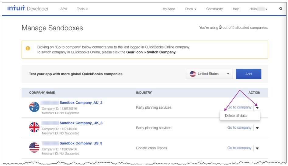Viewport: 288px width, 166px height.
Task: Open the APIs nav item
Action: [x=64, y=9]
